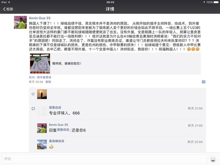
Task: Open Kevin Guo 35's profile avatar at top
Action: click(x=20, y=22)
